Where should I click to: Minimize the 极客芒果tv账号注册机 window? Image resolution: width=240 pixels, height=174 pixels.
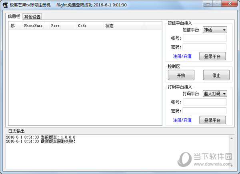[208, 4]
